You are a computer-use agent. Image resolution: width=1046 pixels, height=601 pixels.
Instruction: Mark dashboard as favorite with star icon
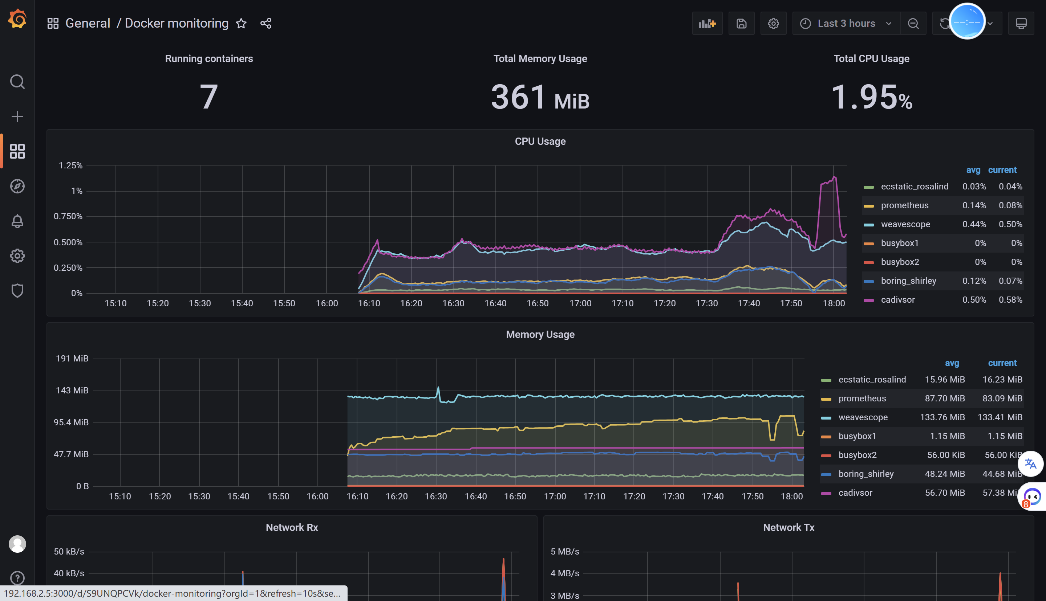pyautogui.click(x=241, y=24)
